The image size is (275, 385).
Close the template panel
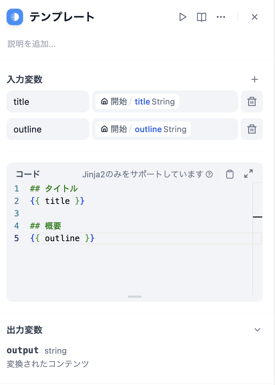pos(255,17)
